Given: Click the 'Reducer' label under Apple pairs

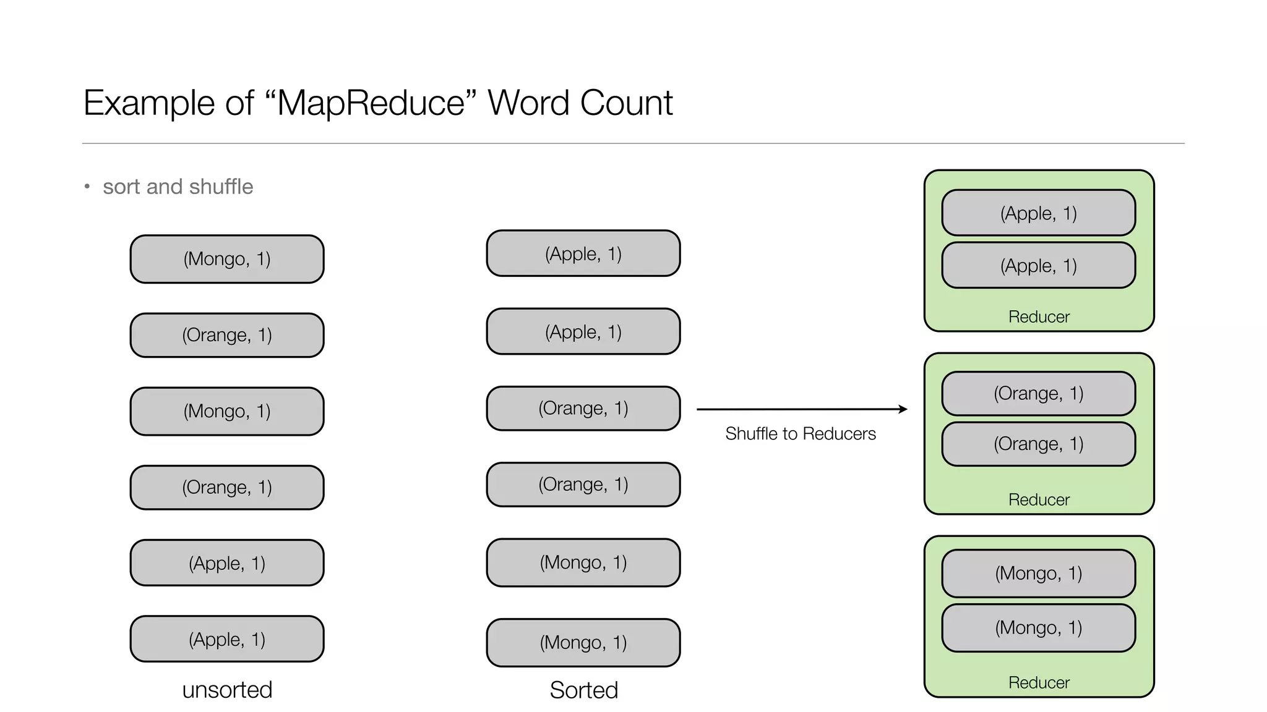Looking at the screenshot, I should pos(1039,317).
